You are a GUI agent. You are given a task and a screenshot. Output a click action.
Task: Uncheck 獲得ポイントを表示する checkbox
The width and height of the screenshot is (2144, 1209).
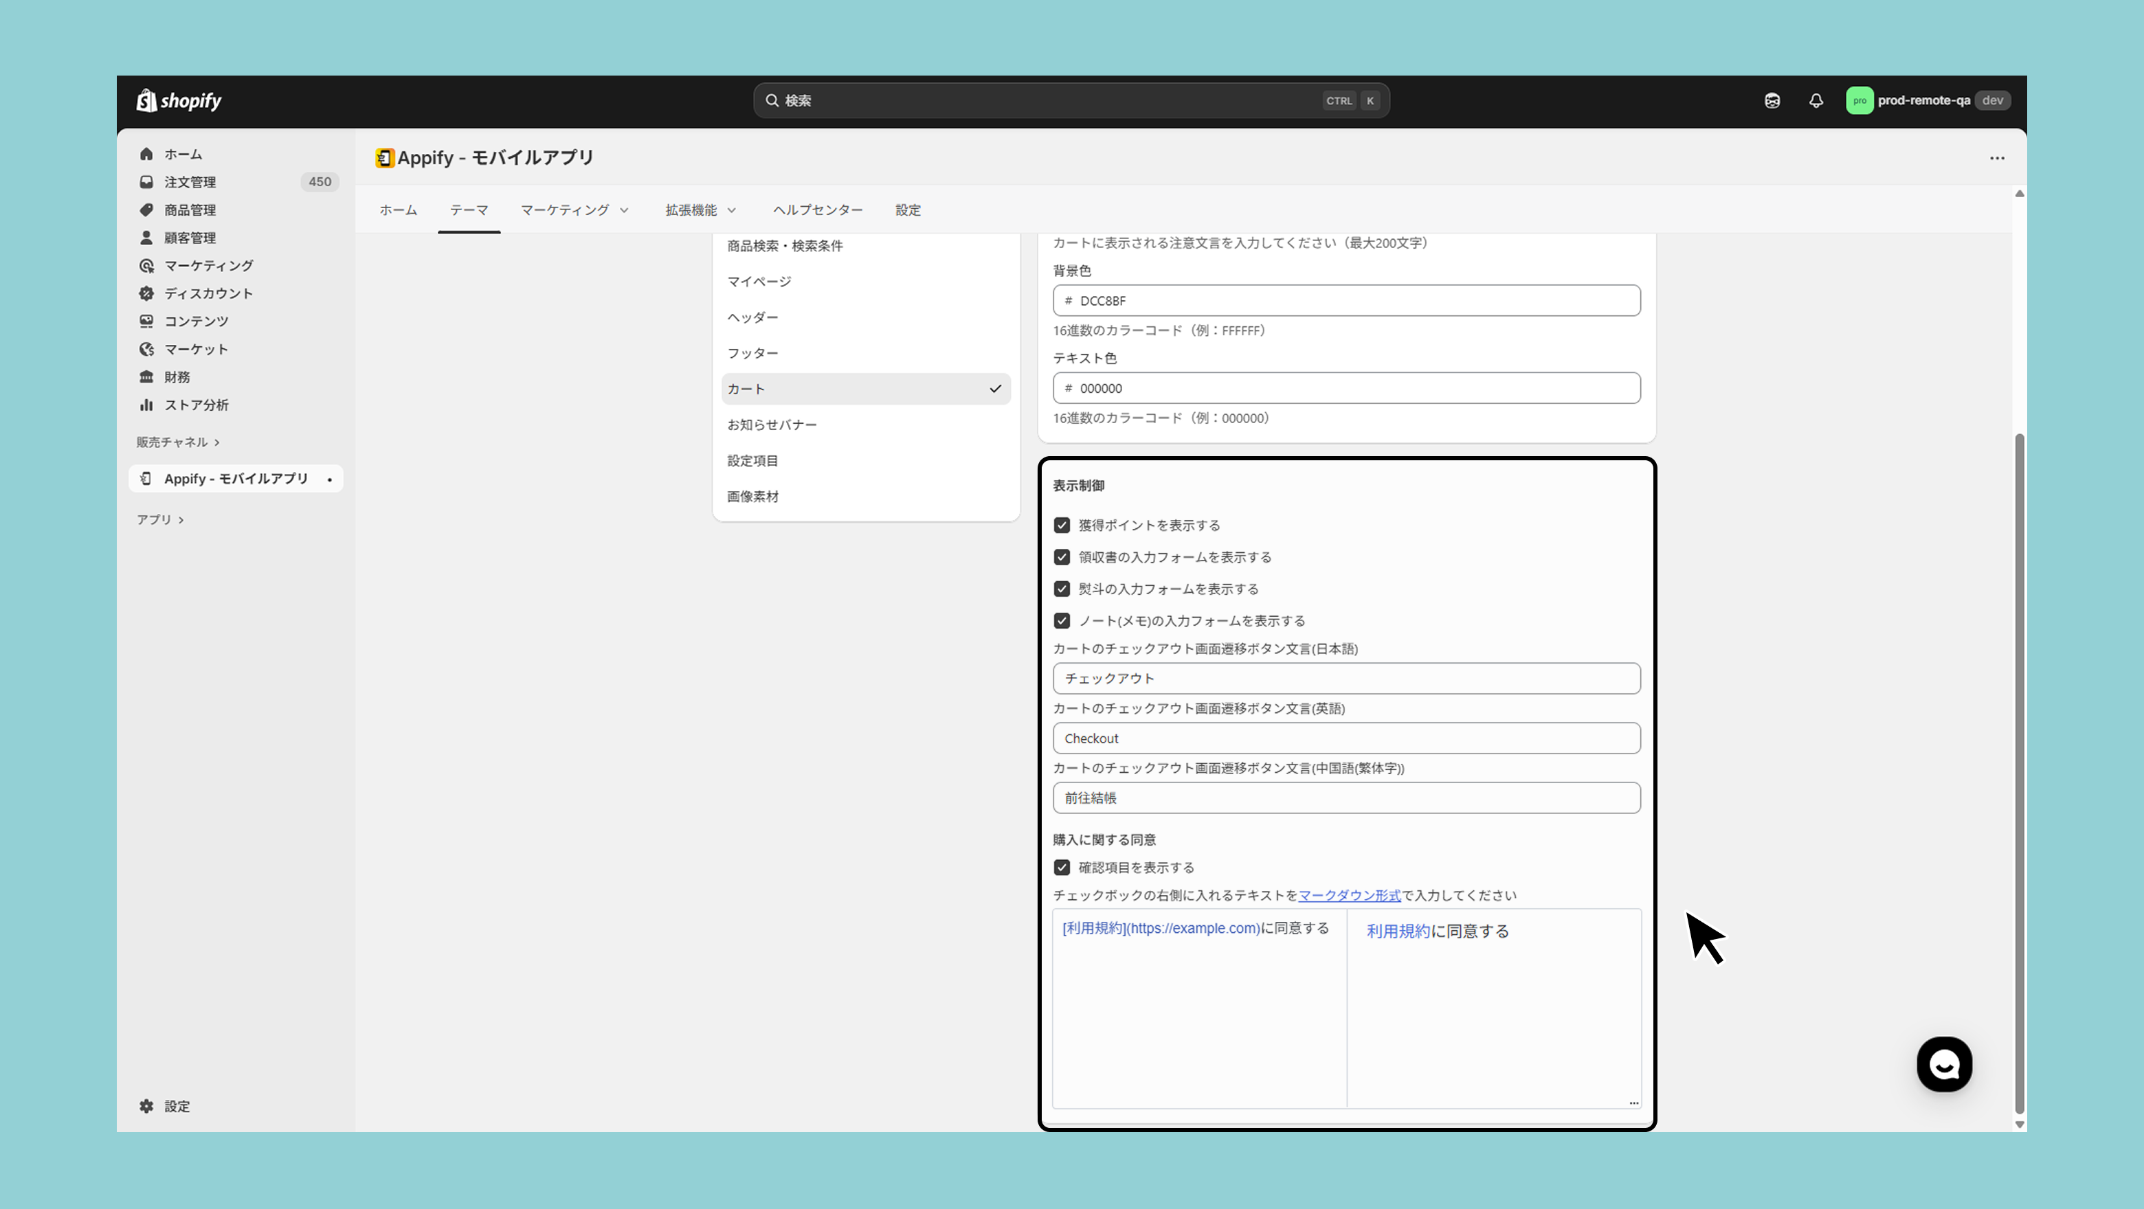point(1062,525)
